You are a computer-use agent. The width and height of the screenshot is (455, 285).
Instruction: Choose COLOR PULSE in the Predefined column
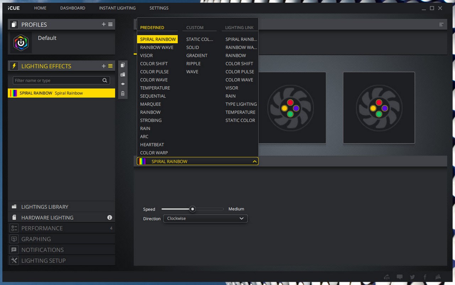(154, 72)
